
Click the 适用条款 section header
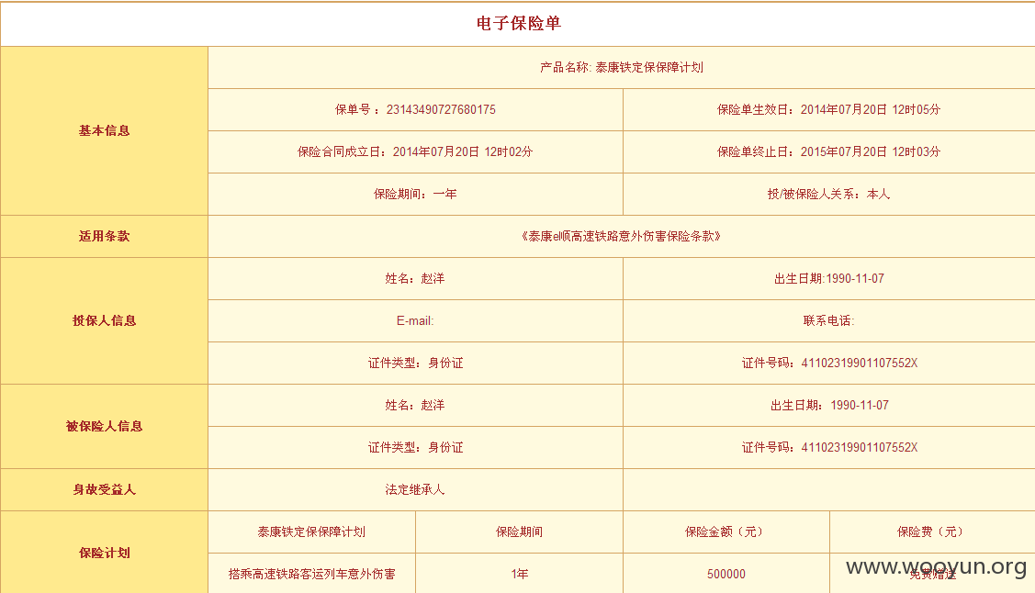click(x=105, y=236)
